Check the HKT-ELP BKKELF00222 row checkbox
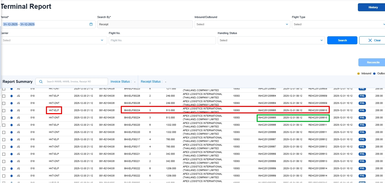Image resolution: width=385 pixels, height=183 pixels. click(x=4, y=168)
